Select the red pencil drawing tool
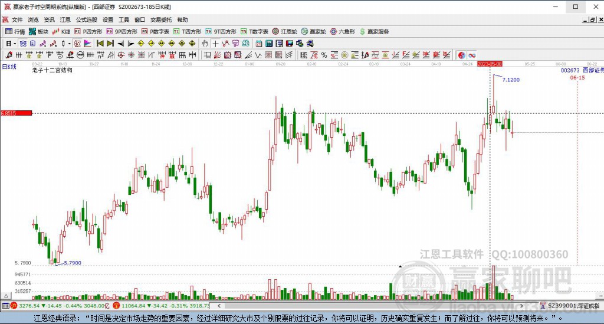The height and width of the screenshot is (324, 604). pyautogui.click(x=9, y=55)
